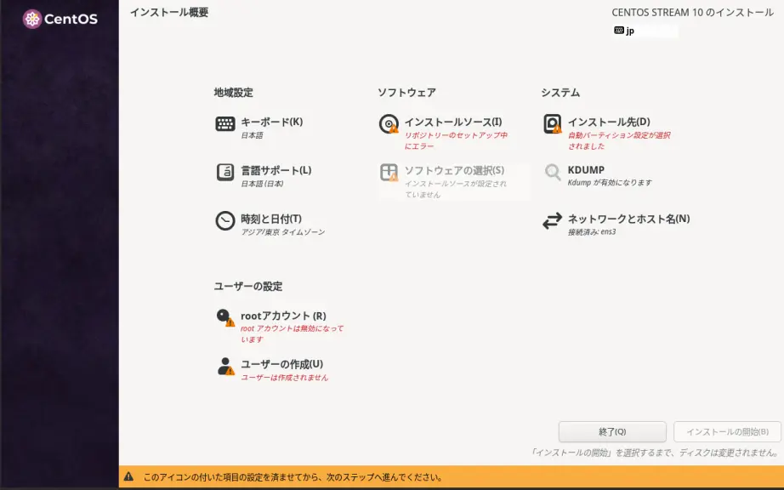Click the ユーザーの設定 section heading

pyautogui.click(x=248, y=286)
